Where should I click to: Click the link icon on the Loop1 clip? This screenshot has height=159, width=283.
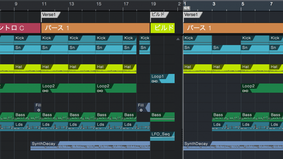154,81
